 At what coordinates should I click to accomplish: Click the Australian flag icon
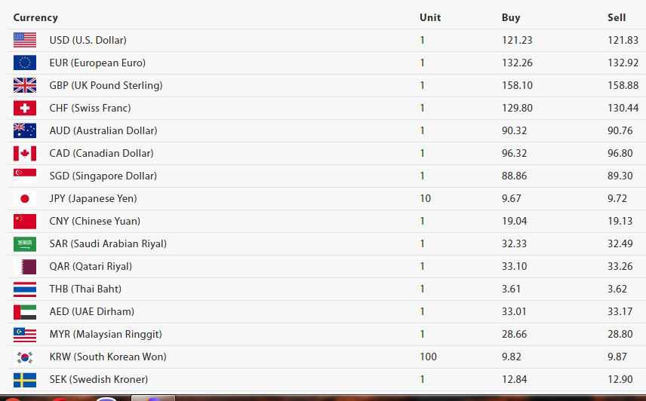pyautogui.click(x=25, y=131)
